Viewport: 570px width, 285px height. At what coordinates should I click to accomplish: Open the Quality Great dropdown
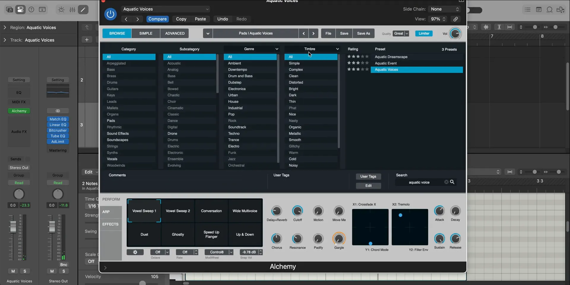(x=401, y=33)
